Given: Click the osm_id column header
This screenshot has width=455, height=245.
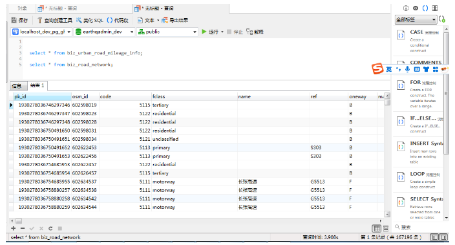Looking at the screenshot, I should (85, 96).
